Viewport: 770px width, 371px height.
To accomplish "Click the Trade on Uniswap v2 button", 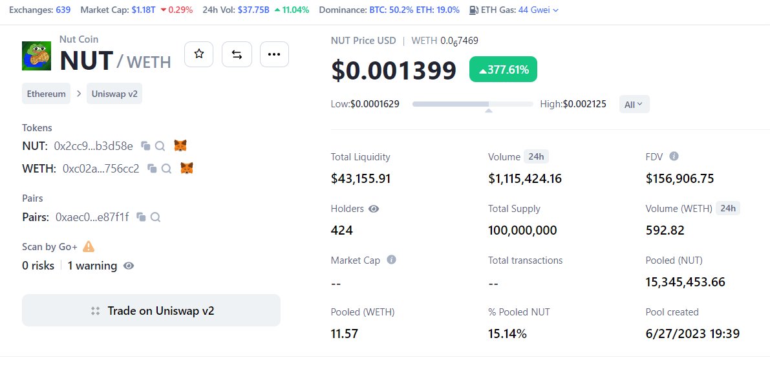I will [151, 311].
